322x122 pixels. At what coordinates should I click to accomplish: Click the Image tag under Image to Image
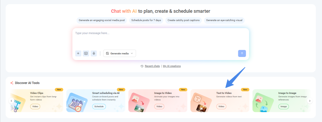tap(284, 106)
